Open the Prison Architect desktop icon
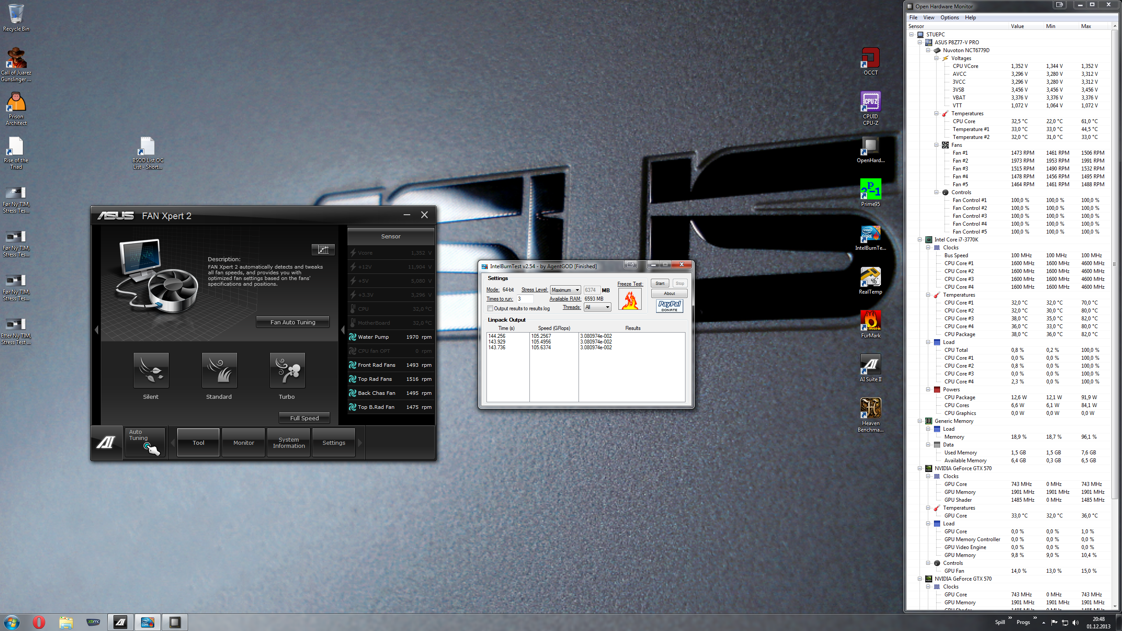Image resolution: width=1122 pixels, height=631 pixels. [16, 109]
